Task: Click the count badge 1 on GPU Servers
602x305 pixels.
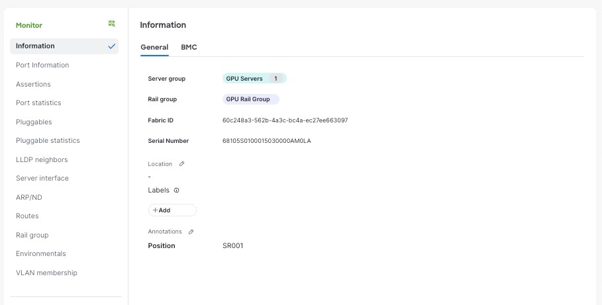Action: 276,79
